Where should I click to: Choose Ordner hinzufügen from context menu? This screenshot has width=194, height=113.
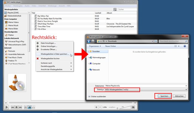[x=55, y=46]
